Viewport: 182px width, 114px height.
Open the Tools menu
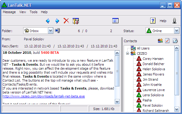tap(33, 12)
